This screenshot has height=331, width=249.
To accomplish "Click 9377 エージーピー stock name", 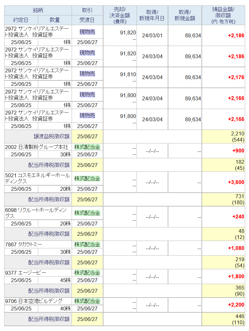I will [25, 273].
